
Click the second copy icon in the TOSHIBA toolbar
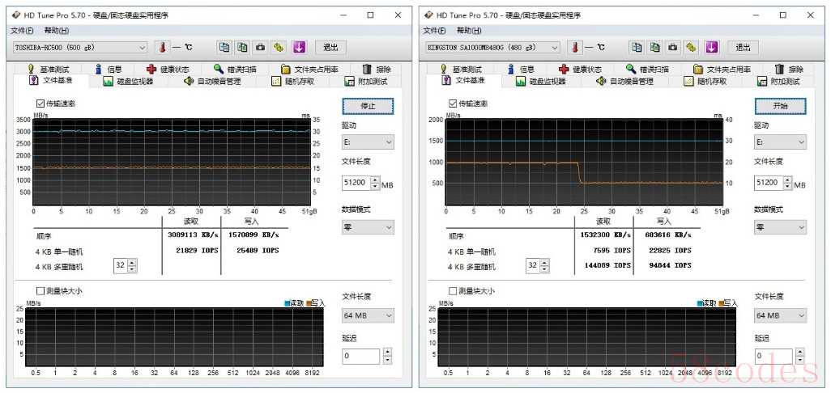242,48
